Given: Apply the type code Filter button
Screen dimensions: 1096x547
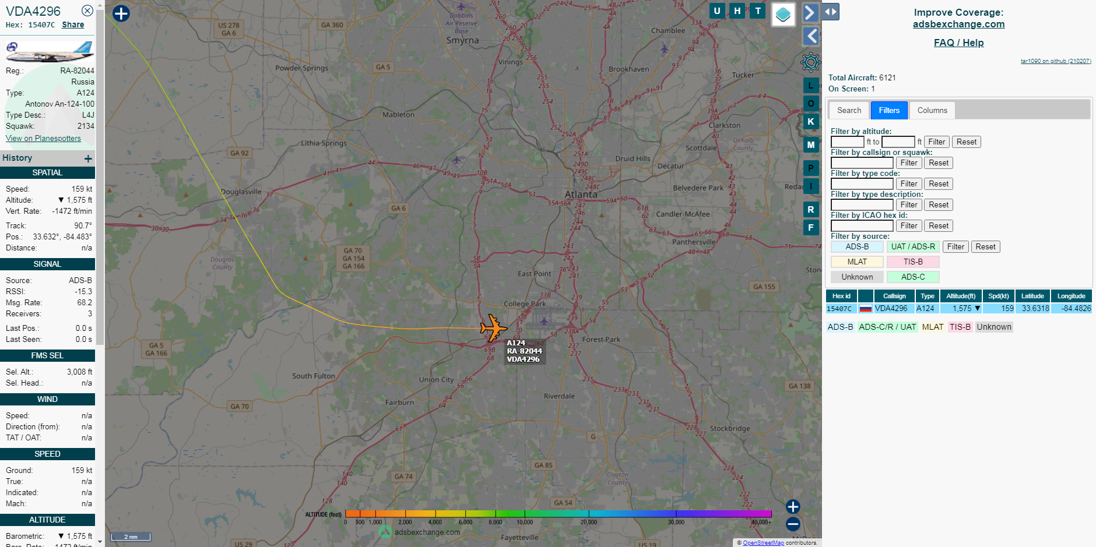Looking at the screenshot, I should [x=908, y=183].
